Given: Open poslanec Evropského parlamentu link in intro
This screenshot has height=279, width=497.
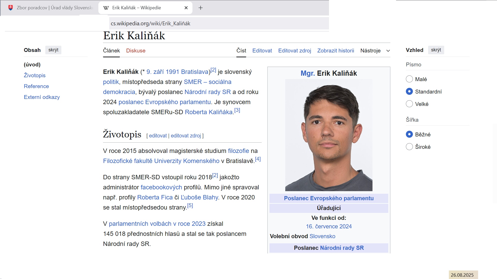Looking at the screenshot, I should pos(165,102).
